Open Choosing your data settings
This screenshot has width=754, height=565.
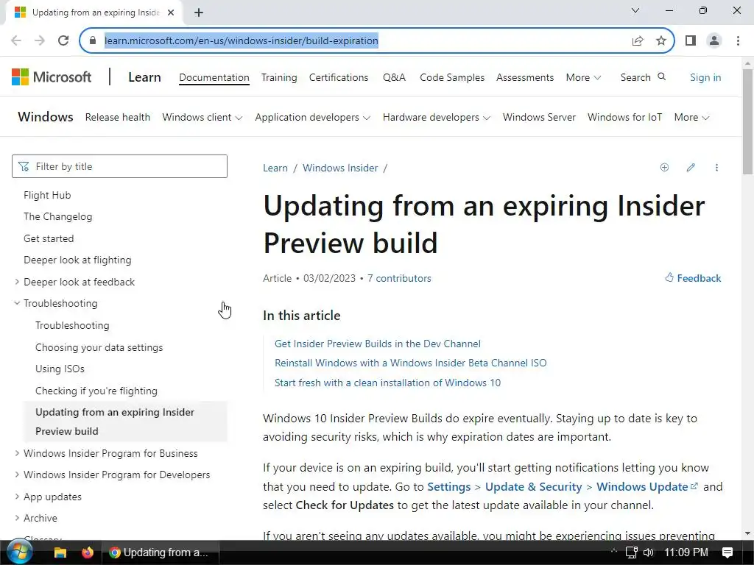tap(99, 347)
